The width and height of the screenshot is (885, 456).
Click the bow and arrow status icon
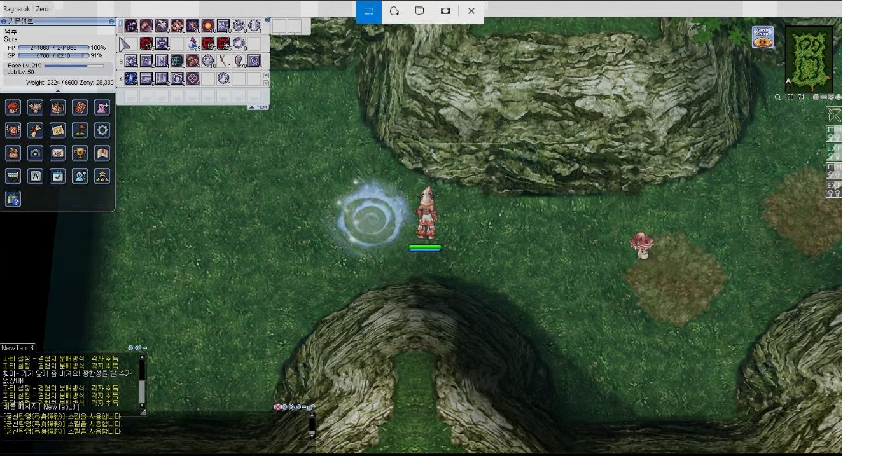pos(833,115)
